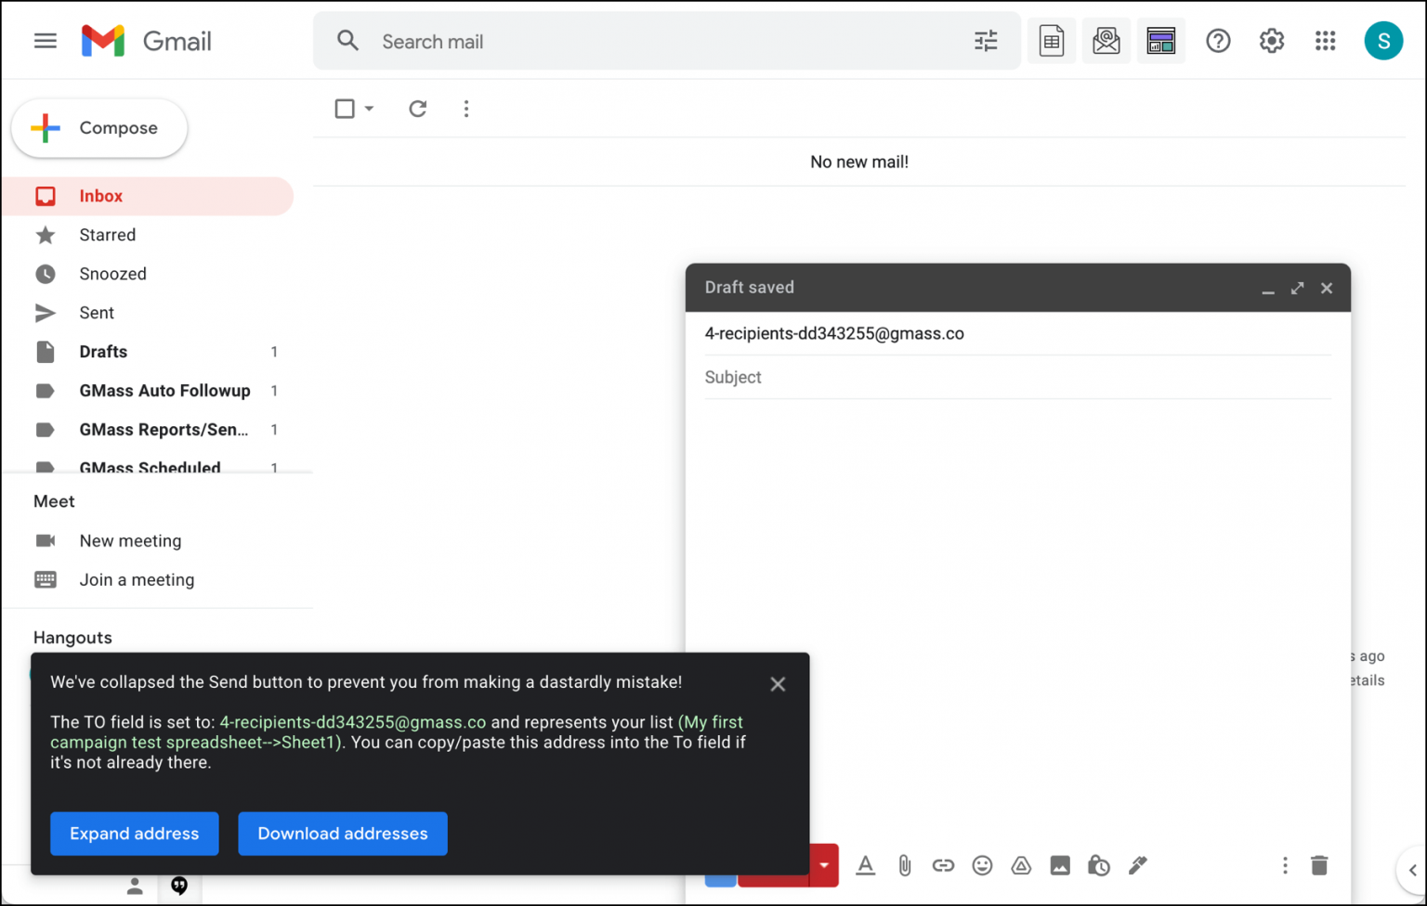
Task: Insert a link in the draft
Action: 943,865
